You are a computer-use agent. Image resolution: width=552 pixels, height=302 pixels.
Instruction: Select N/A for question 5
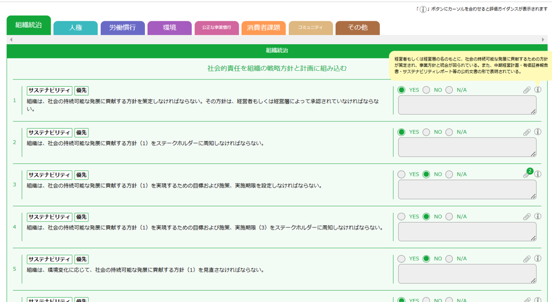(449, 259)
